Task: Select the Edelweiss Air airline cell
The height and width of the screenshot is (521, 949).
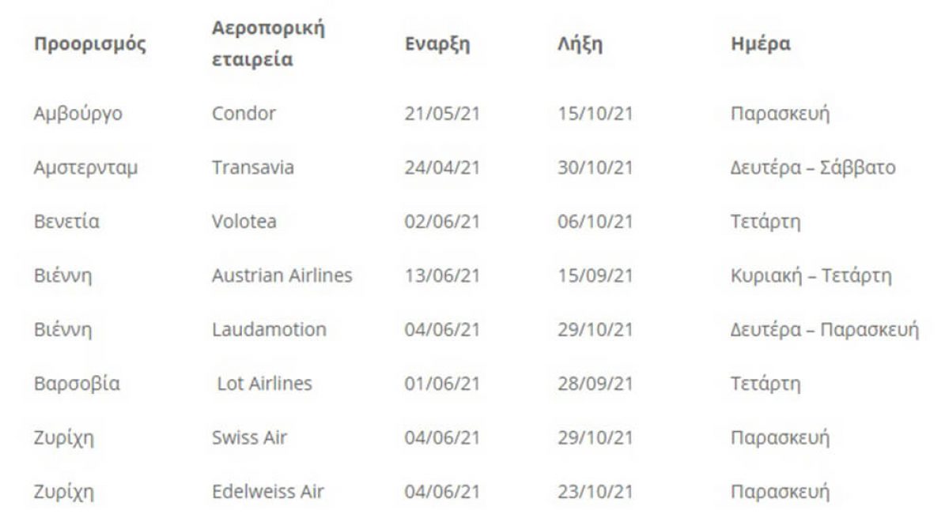Action: (268, 492)
